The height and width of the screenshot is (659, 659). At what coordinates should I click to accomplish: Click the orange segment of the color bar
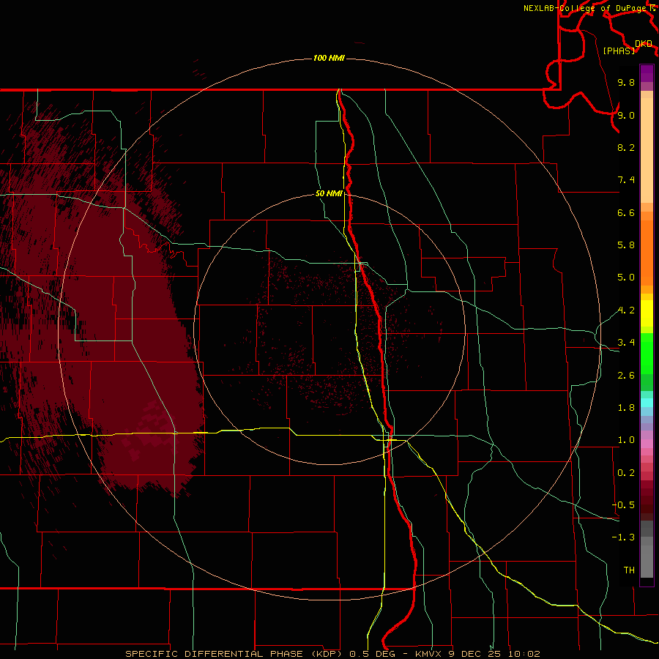tap(647, 253)
